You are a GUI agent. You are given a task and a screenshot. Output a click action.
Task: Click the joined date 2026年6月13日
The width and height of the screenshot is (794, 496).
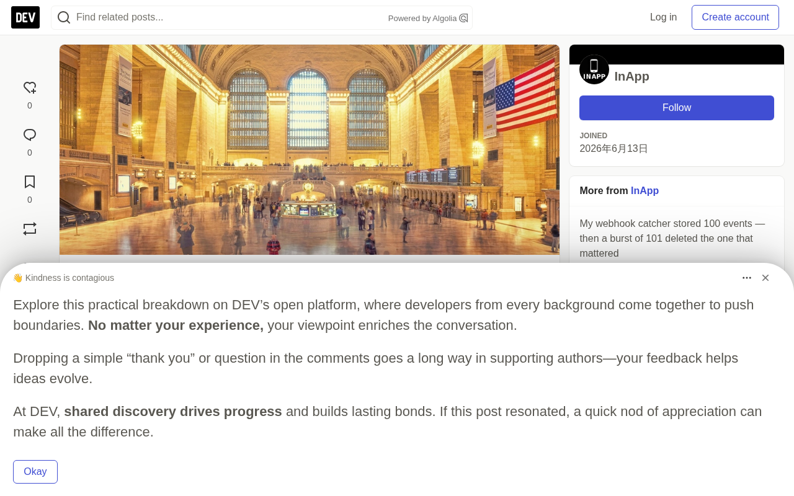pos(613,149)
